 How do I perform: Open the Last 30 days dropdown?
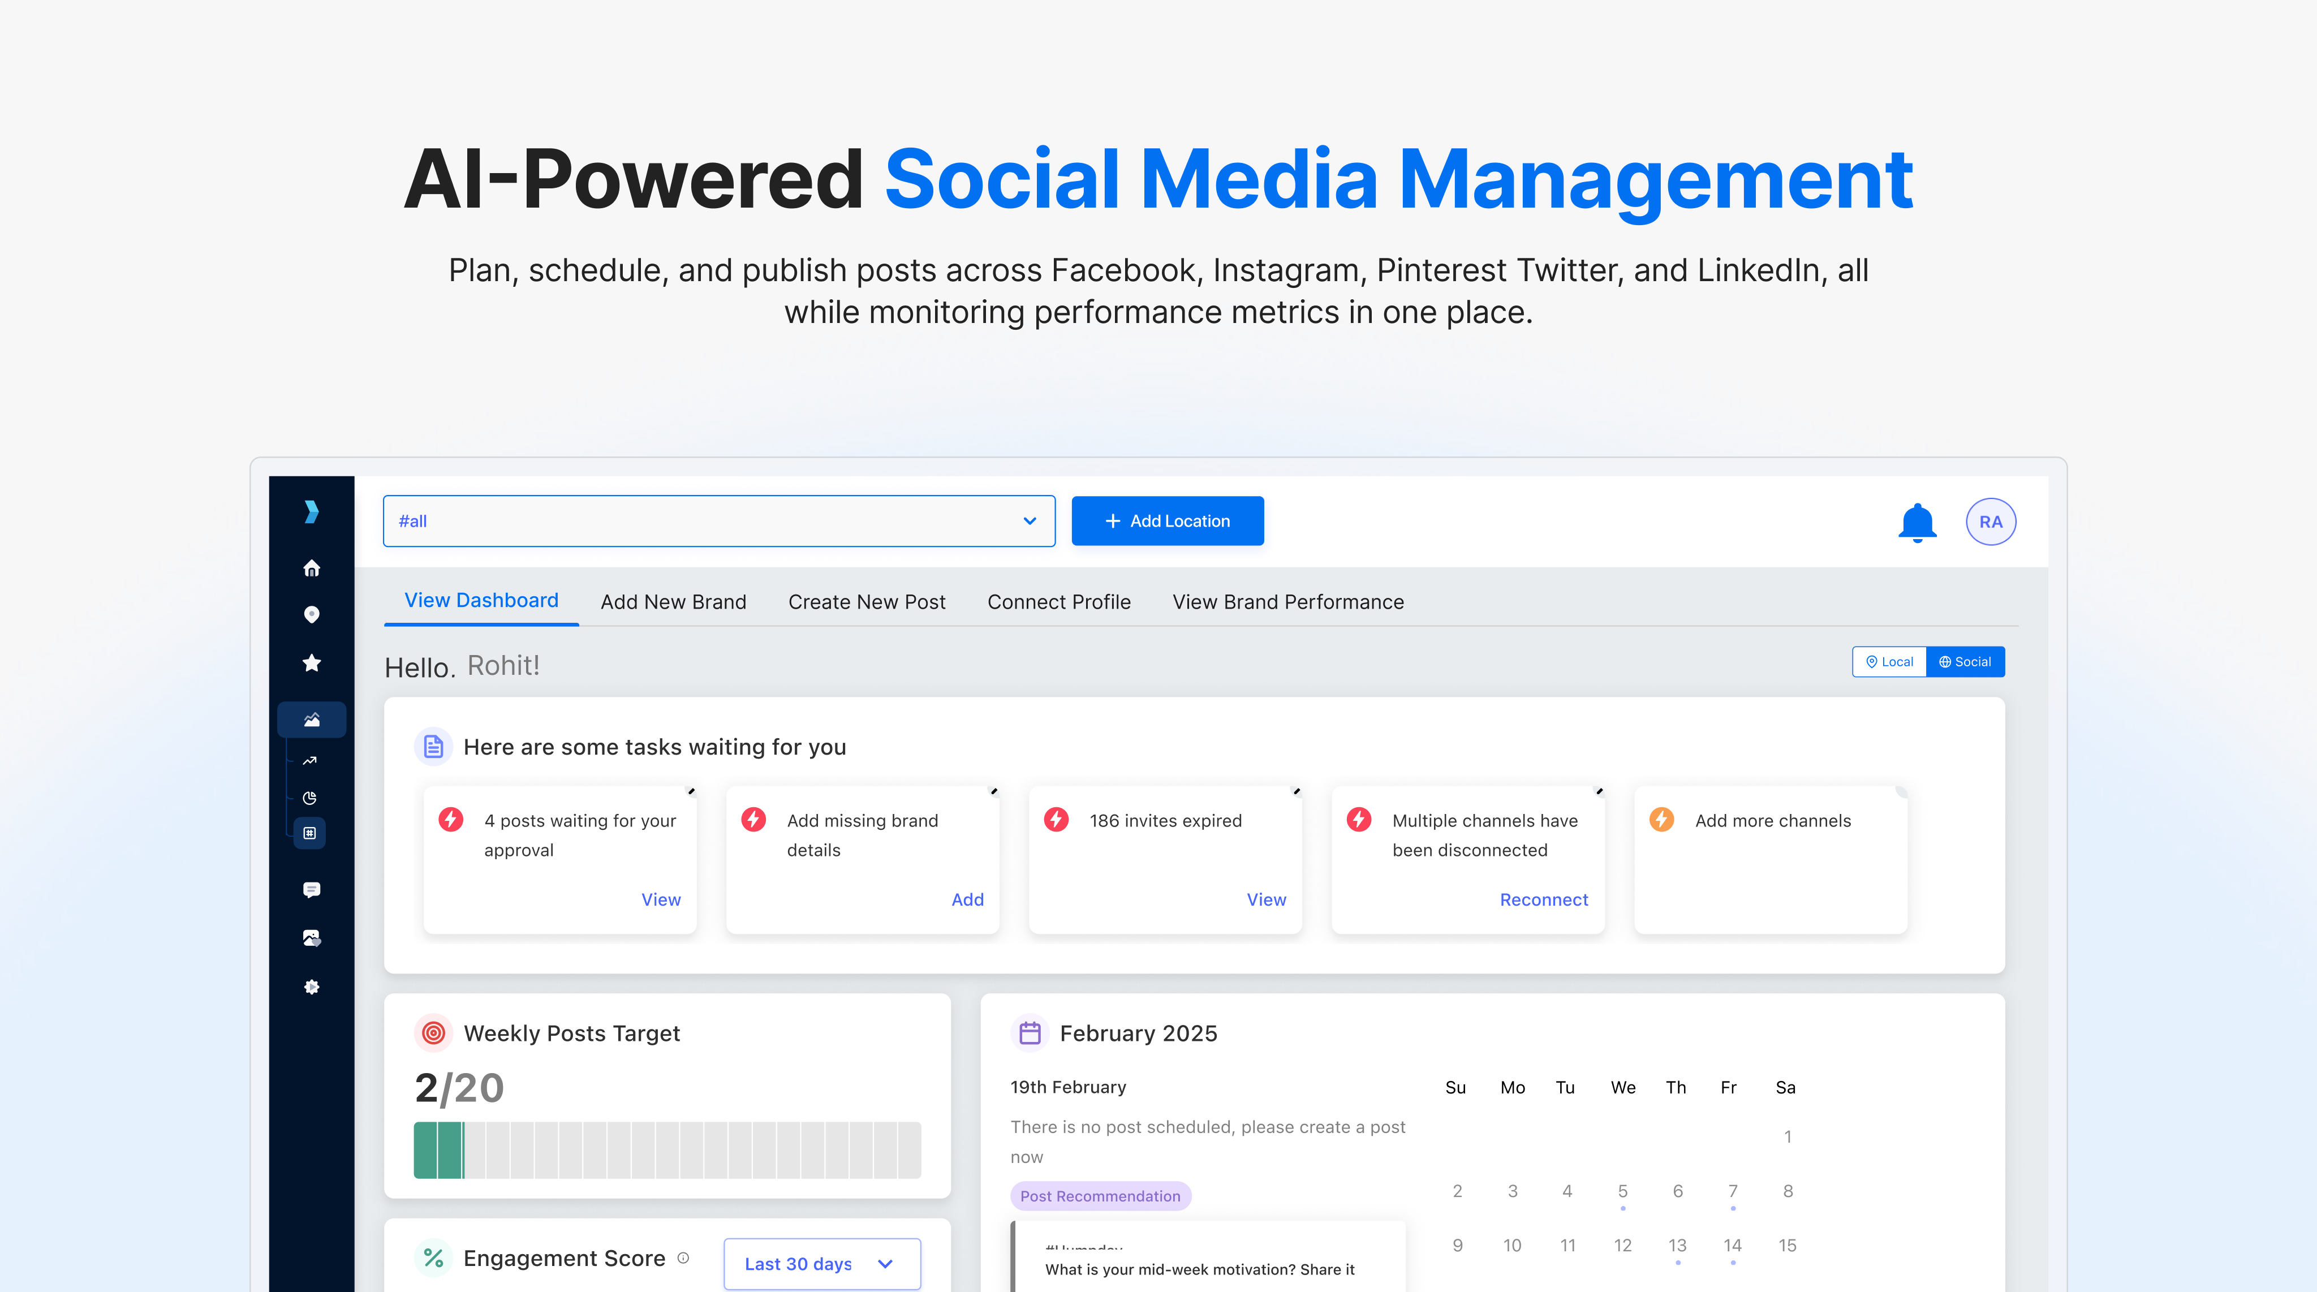click(x=821, y=1263)
